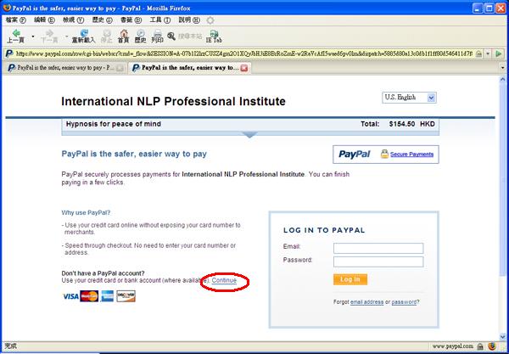The height and width of the screenshot is (354, 509).
Task: Click the Continue link for credit card payment
Action: click(x=224, y=281)
